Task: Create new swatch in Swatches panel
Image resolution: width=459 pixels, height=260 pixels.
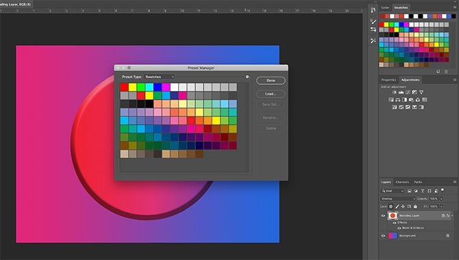Action: [x=438, y=71]
